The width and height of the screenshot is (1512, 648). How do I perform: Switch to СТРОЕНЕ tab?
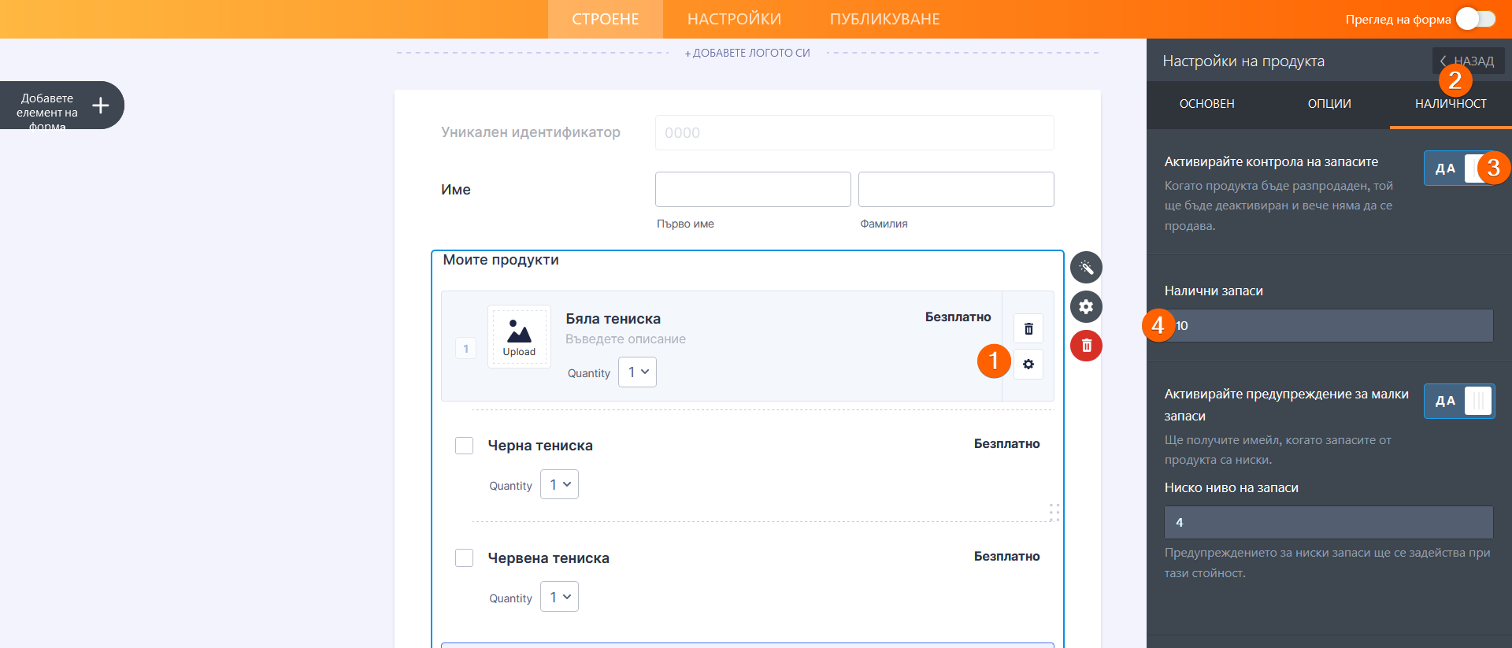(x=606, y=19)
